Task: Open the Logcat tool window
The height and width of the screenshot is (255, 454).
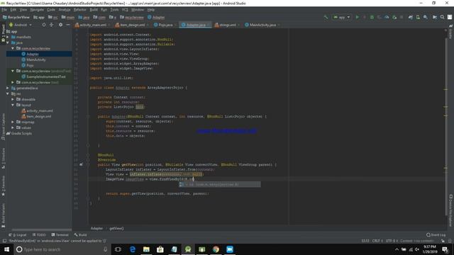Action: (x=17, y=234)
